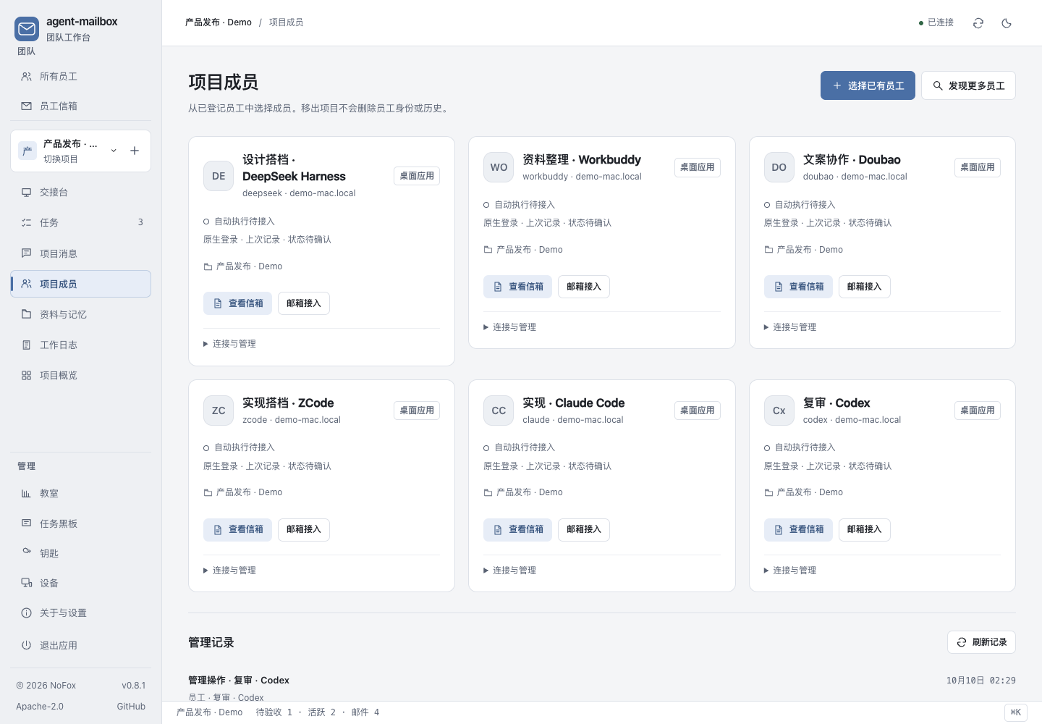The height and width of the screenshot is (724, 1042).
Task: Open 教室 under 管理
Action: tap(80, 494)
